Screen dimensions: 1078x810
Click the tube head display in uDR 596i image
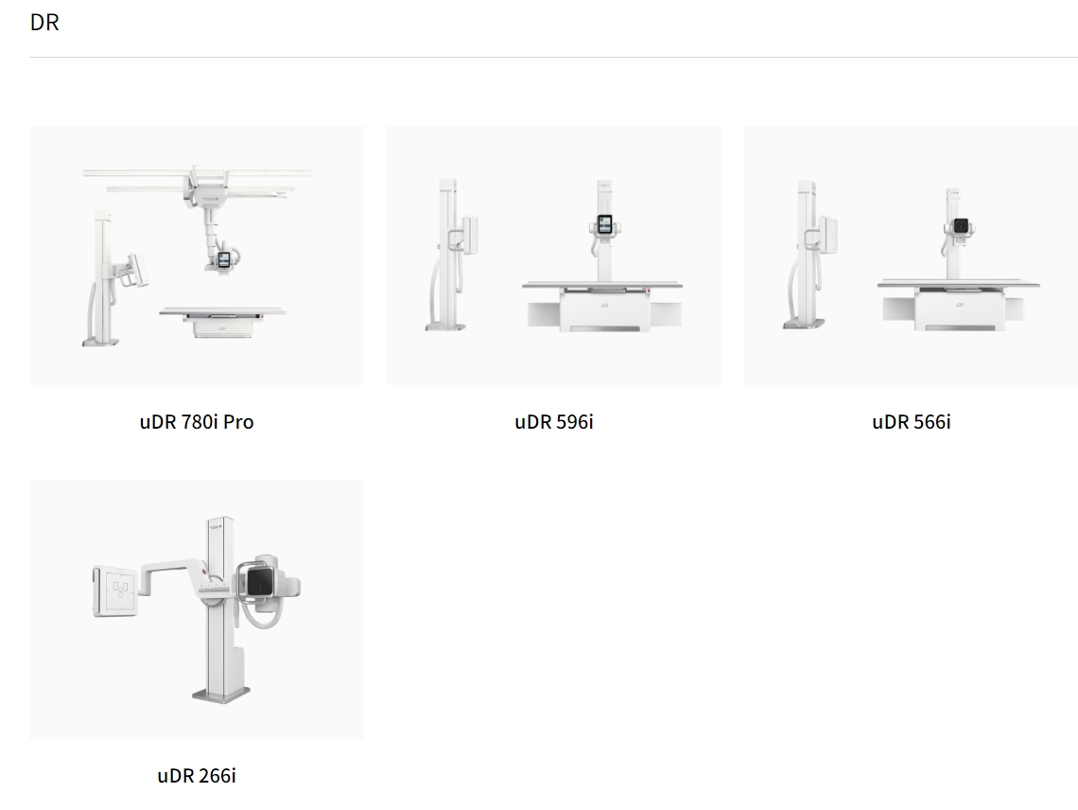[604, 224]
